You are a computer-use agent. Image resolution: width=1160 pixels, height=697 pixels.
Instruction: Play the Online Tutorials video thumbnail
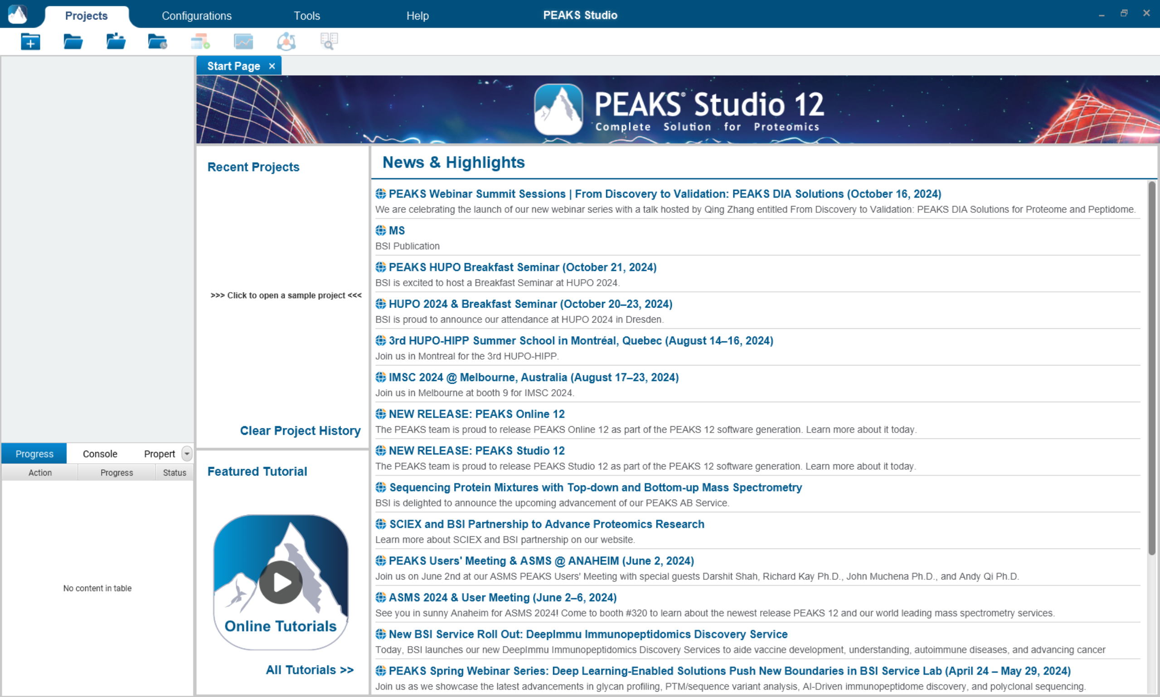tap(281, 582)
